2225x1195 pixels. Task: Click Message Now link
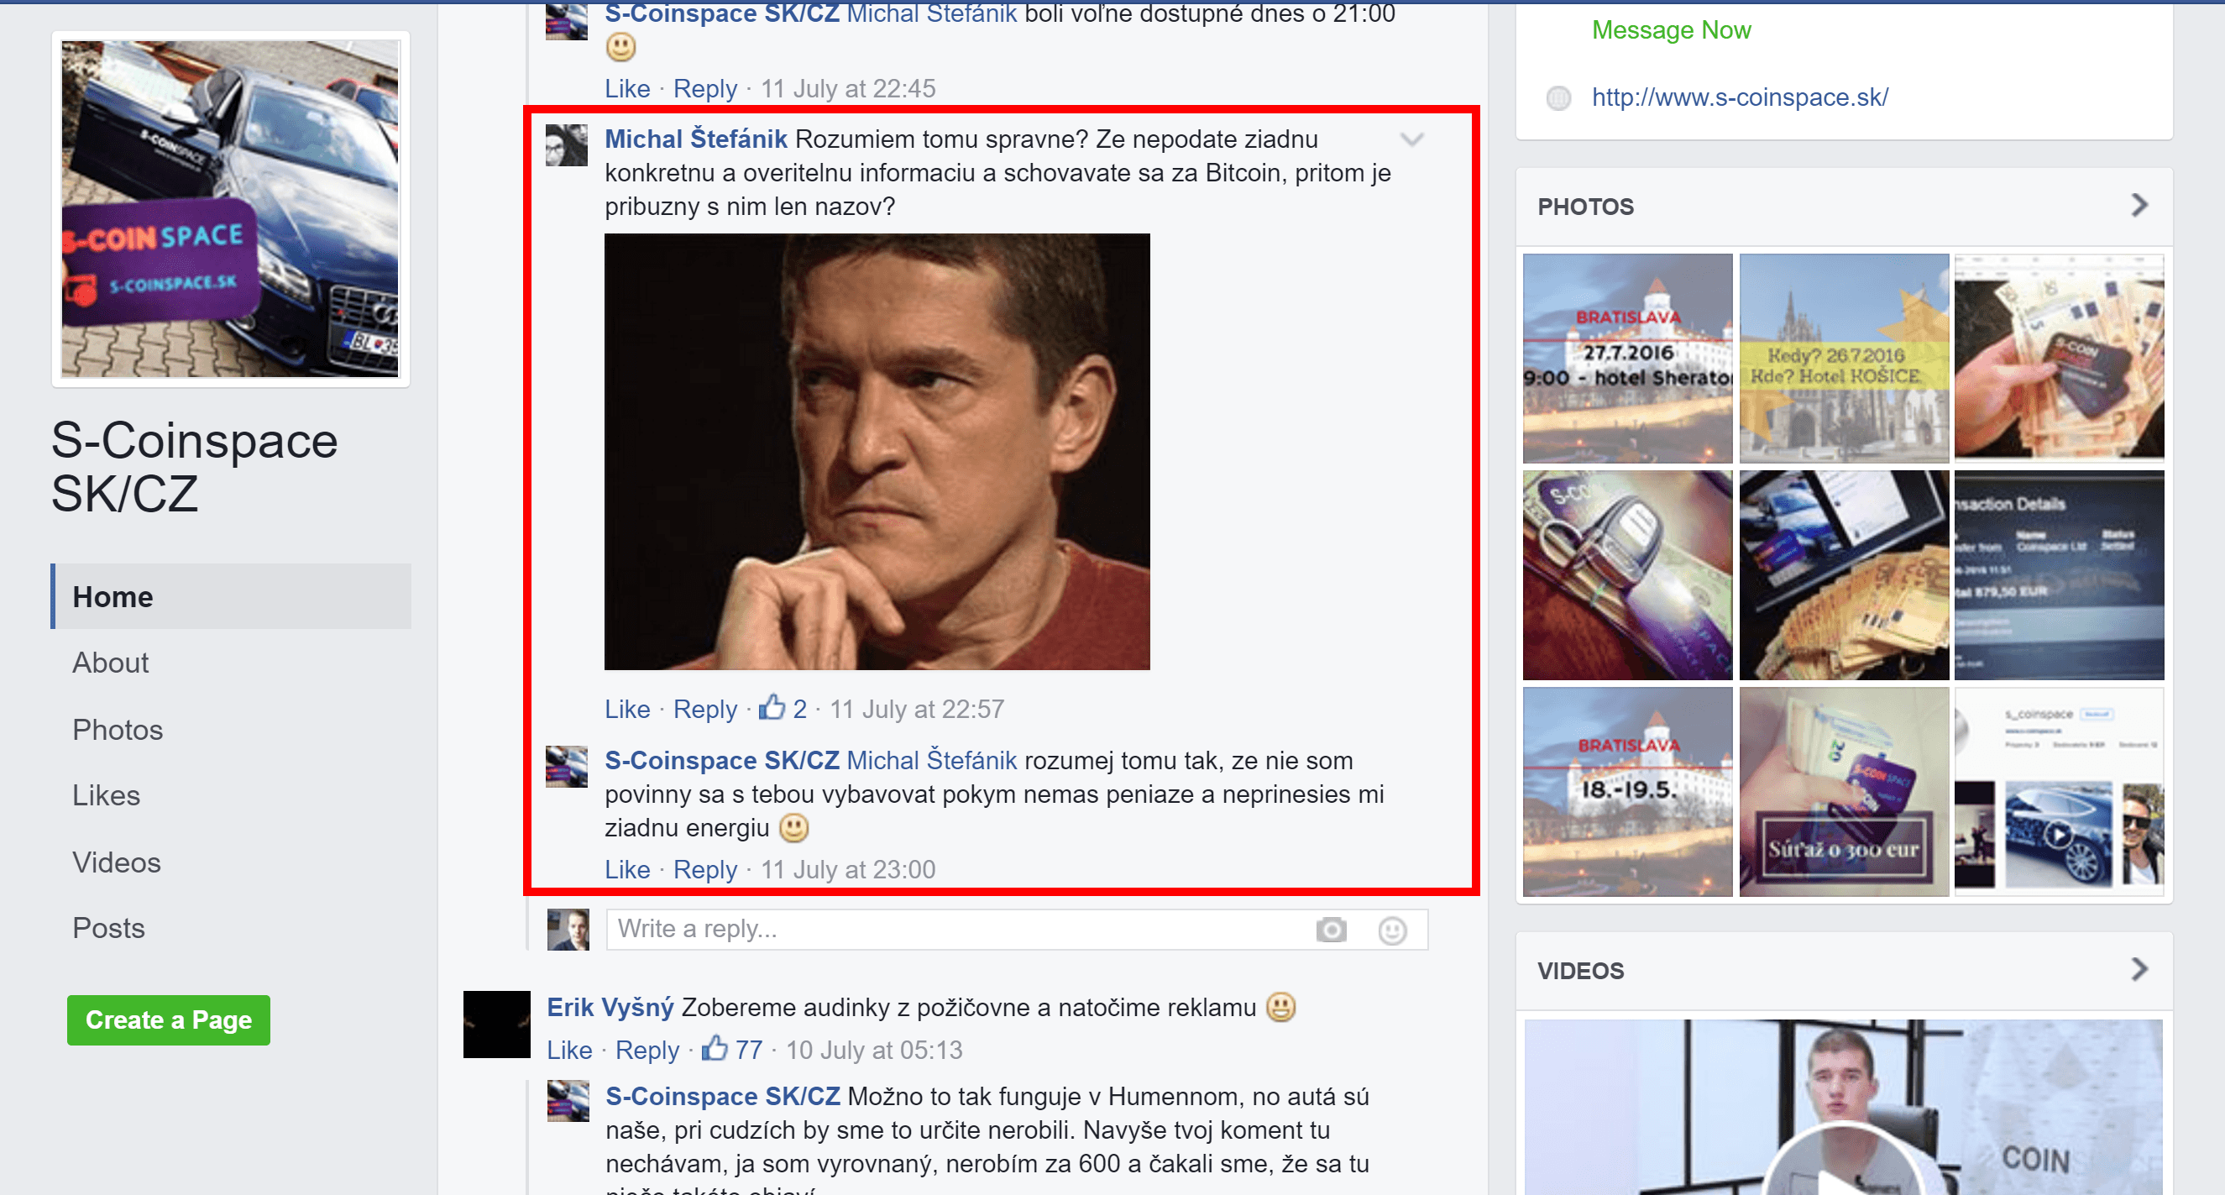pyautogui.click(x=1671, y=30)
